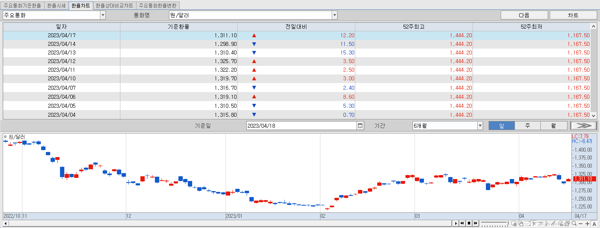Click the 'A' auto-scale icon
This screenshot has width=600, height=228.
[595, 224]
